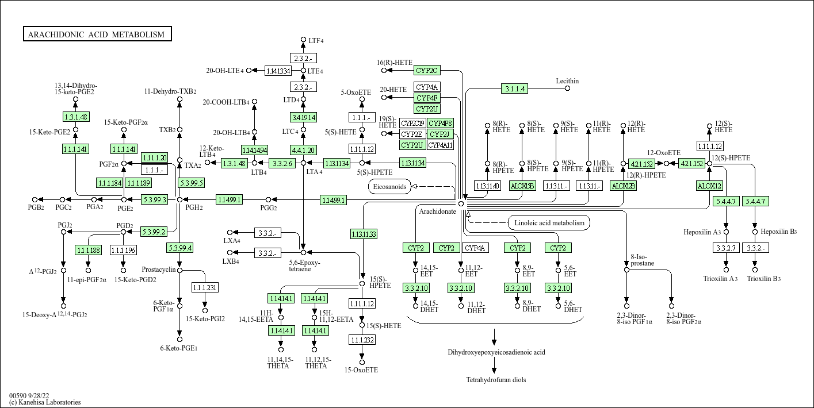
Task: Open the 1.13.11.33 enzyme box
Action: [x=364, y=234]
